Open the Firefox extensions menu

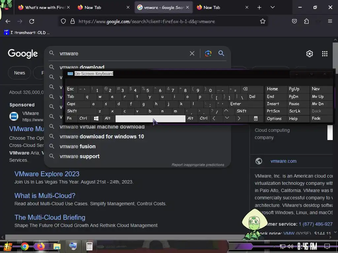pyautogui.click(x=306, y=21)
